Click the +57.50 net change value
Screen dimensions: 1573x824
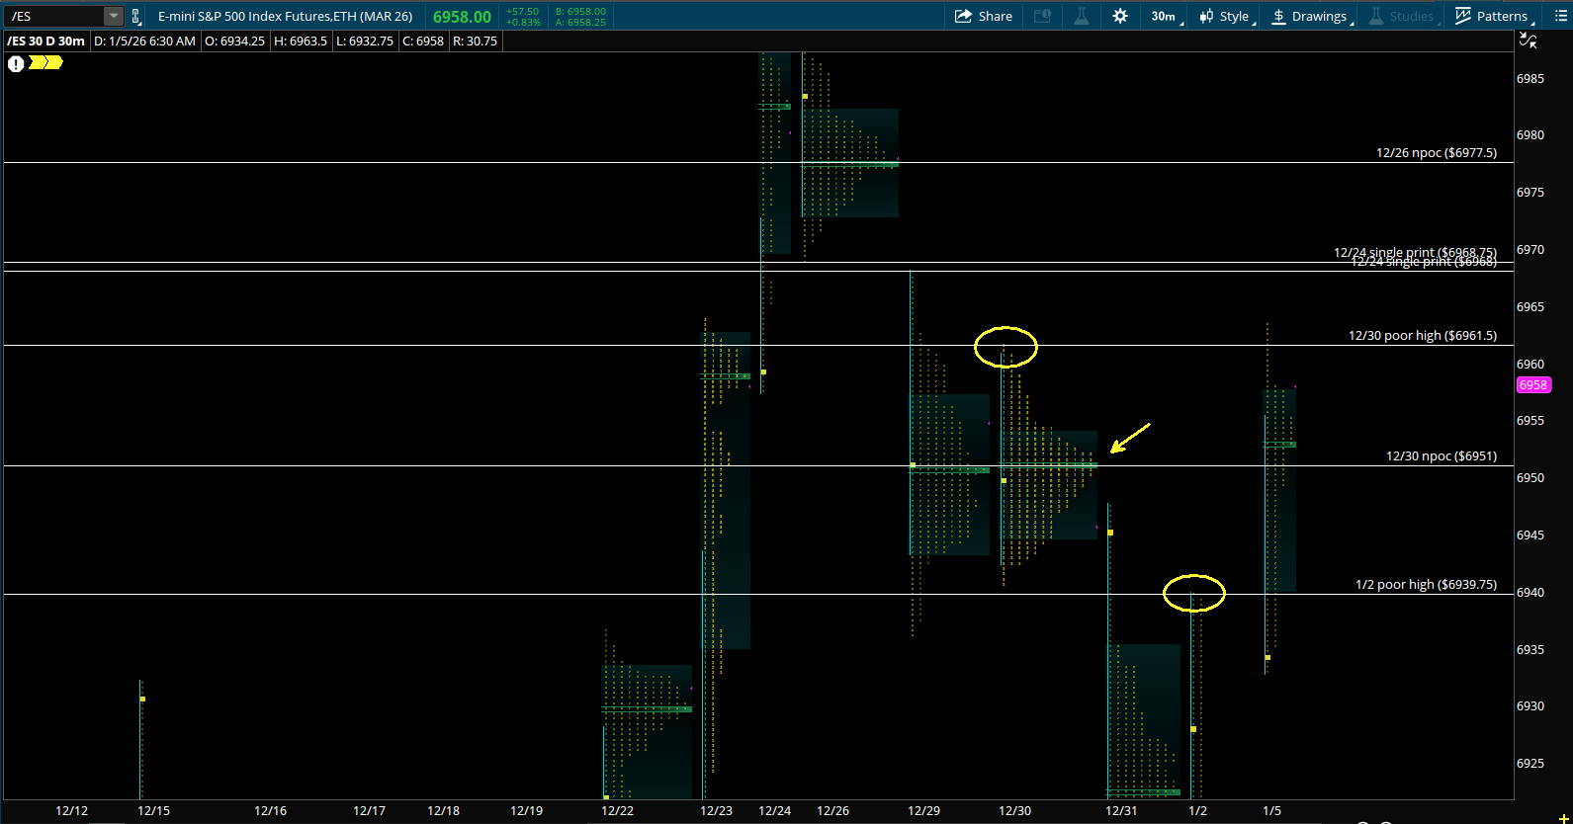point(522,11)
